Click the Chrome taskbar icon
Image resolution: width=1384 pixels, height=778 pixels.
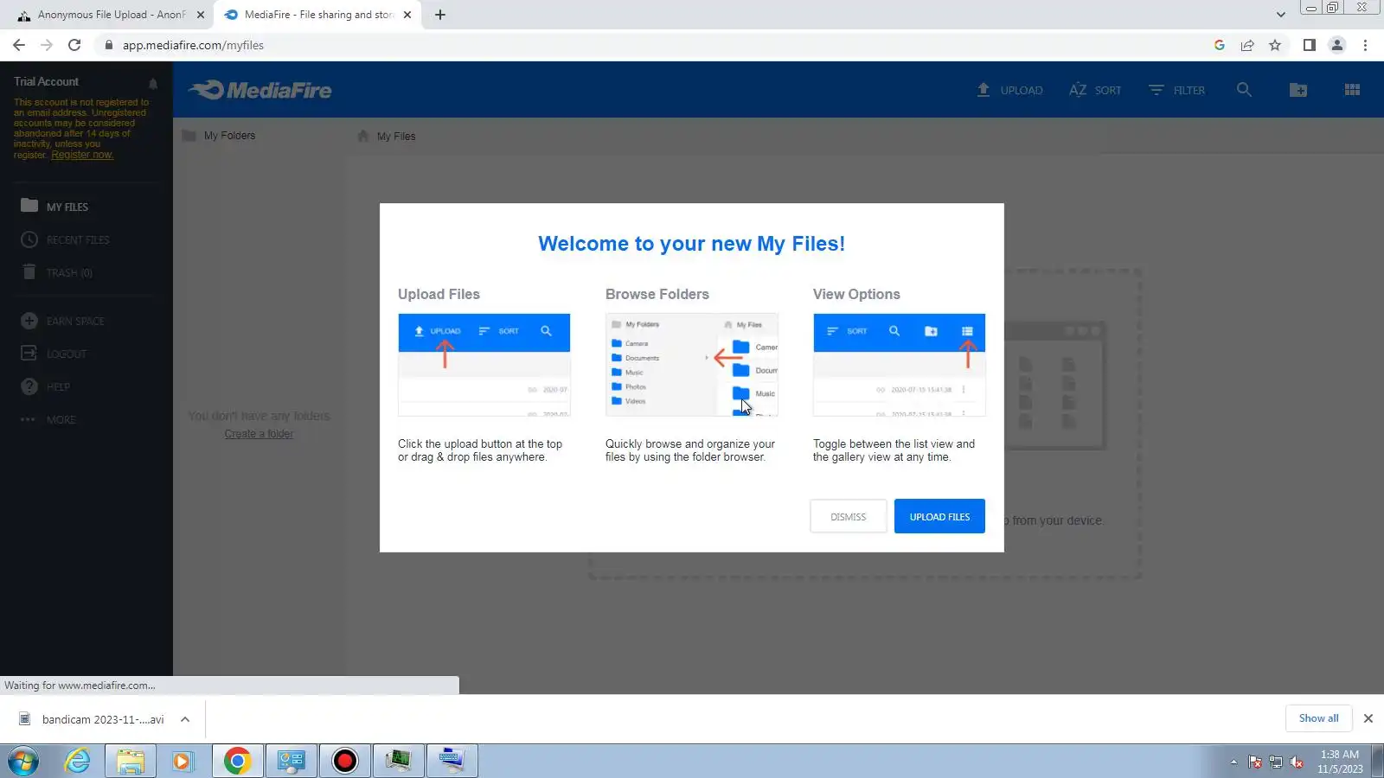click(x=237, y=761)
